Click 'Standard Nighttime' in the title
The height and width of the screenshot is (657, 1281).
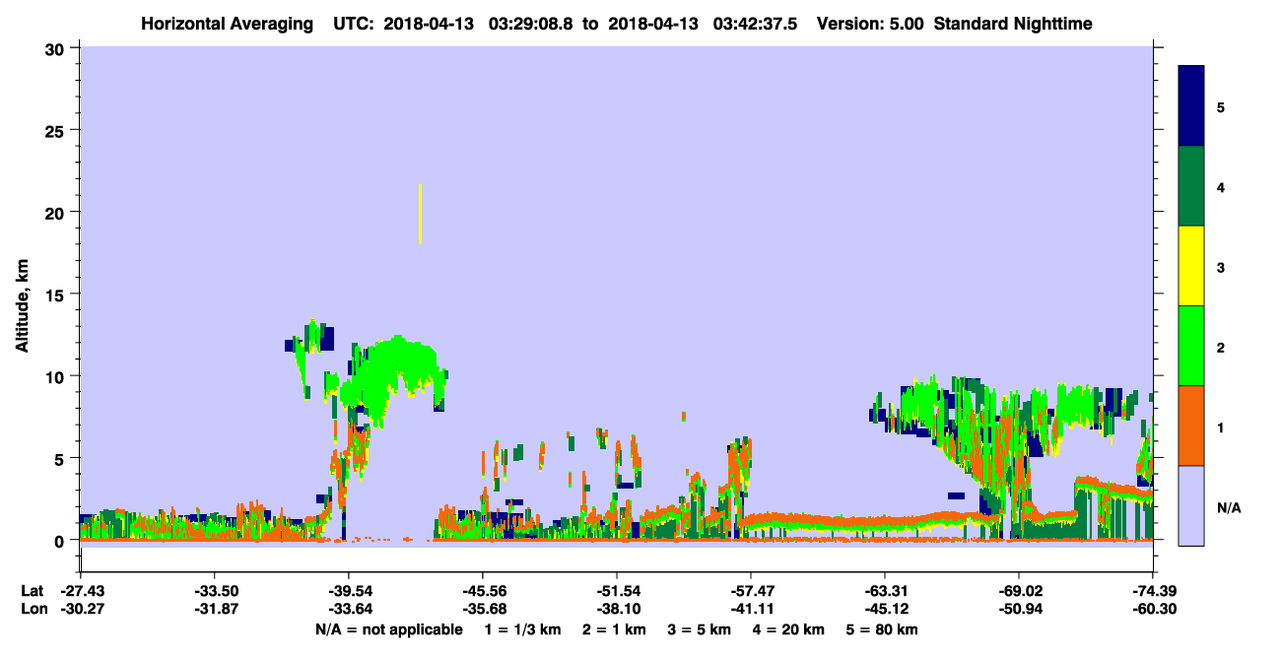1012,24
